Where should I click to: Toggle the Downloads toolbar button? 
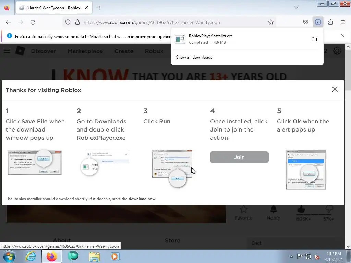coord(318,22)
